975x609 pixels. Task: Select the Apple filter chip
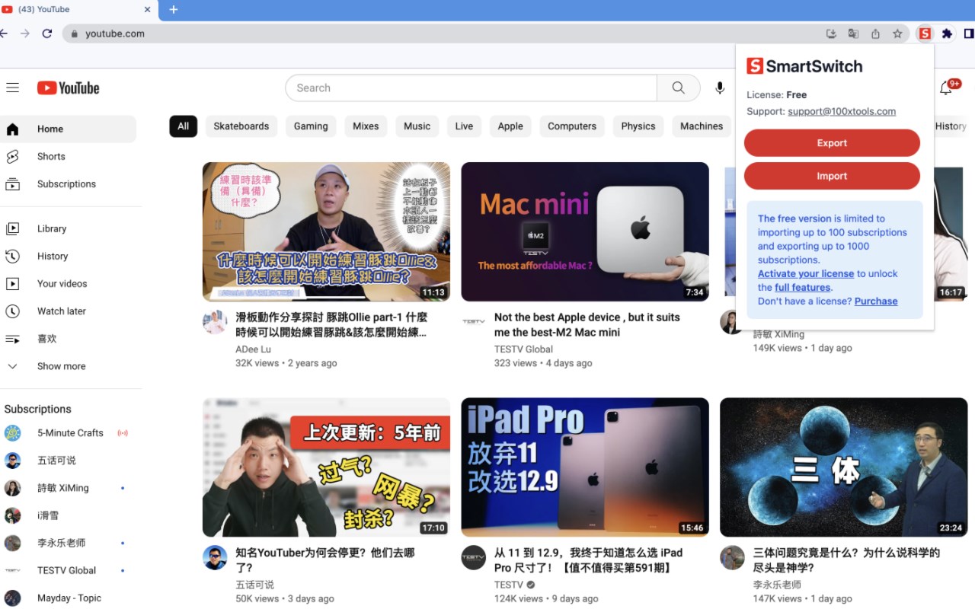click(x=510, y=126)
